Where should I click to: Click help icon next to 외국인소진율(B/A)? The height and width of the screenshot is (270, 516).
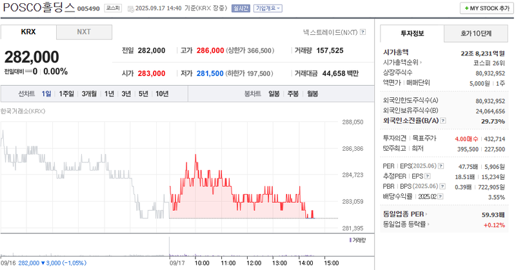click(443, 121)
